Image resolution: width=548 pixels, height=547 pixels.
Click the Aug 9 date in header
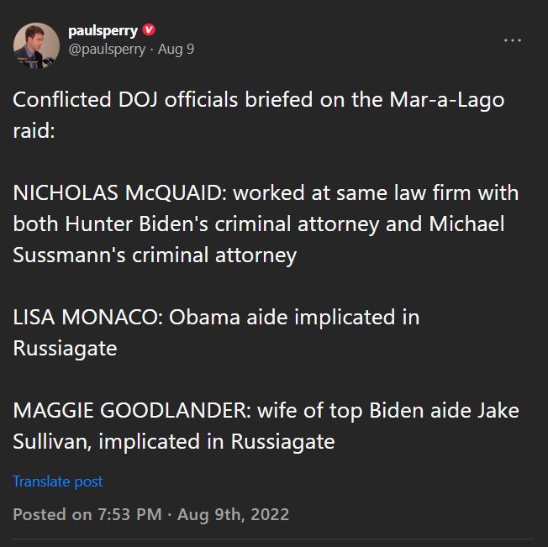pos(177,49)
